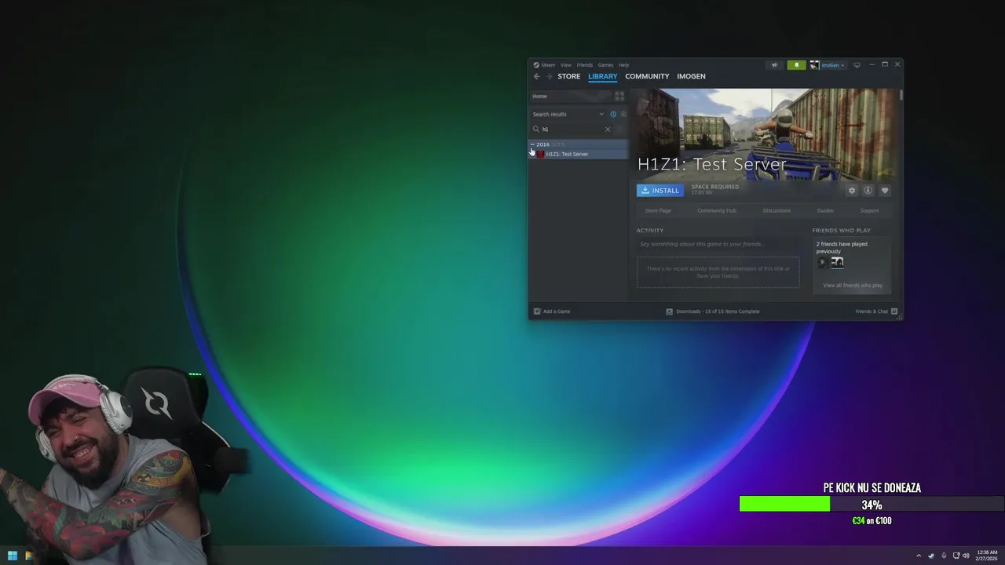
Task: Open the Downloads status icon
Action: [669, 312]
